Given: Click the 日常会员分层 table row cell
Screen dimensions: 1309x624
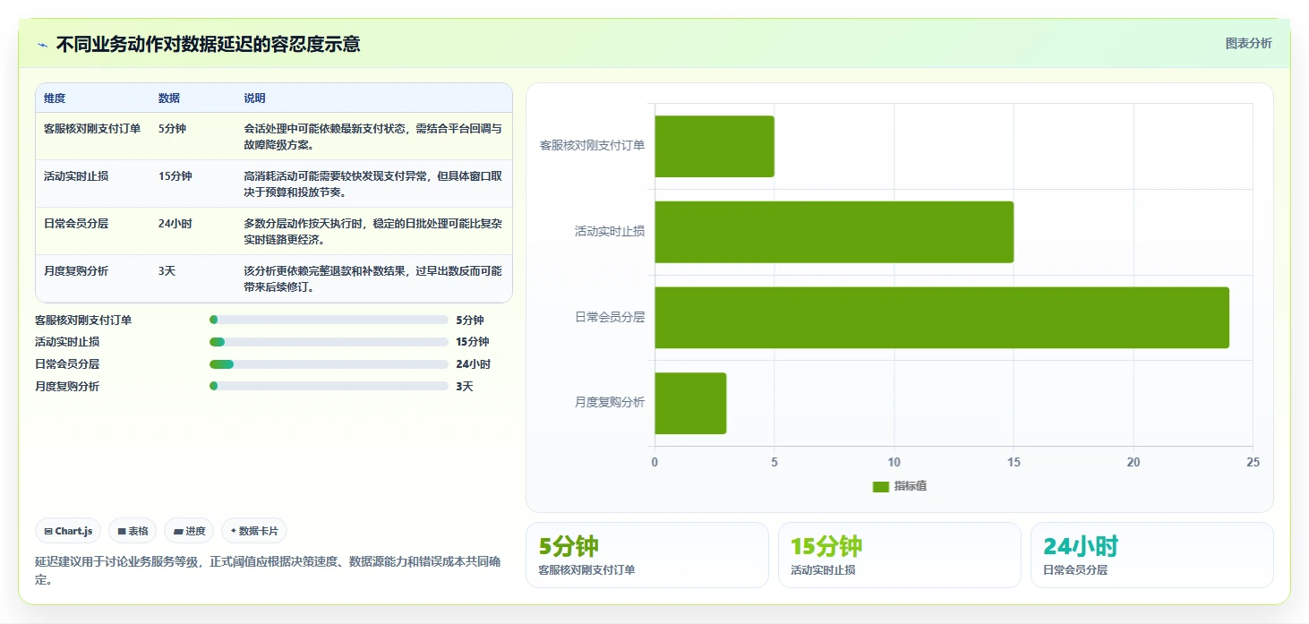Looking at the screenshot, I should pyautogui.click(x=76, y=224).
